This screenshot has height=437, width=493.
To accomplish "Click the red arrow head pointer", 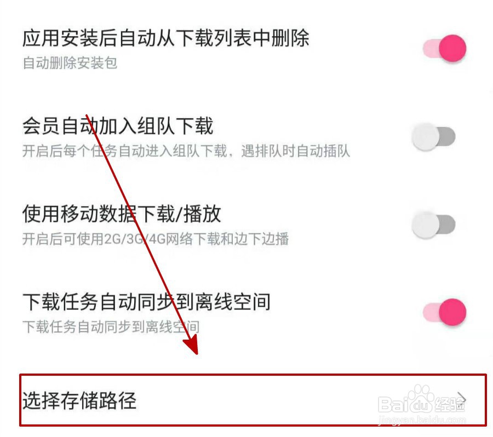I will [192, 345].
